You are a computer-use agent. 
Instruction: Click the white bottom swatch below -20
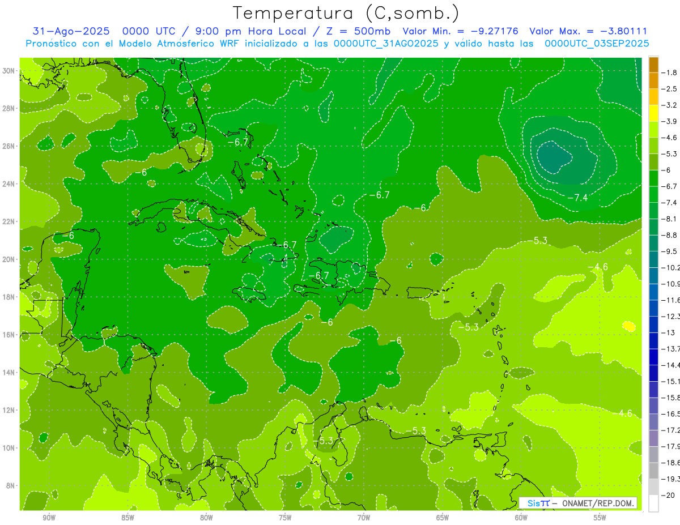[653, 503]
